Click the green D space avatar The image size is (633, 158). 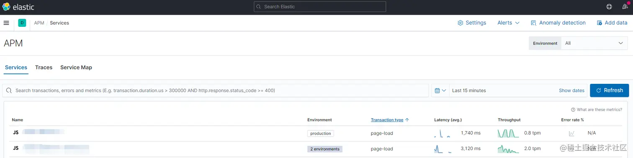22,23
